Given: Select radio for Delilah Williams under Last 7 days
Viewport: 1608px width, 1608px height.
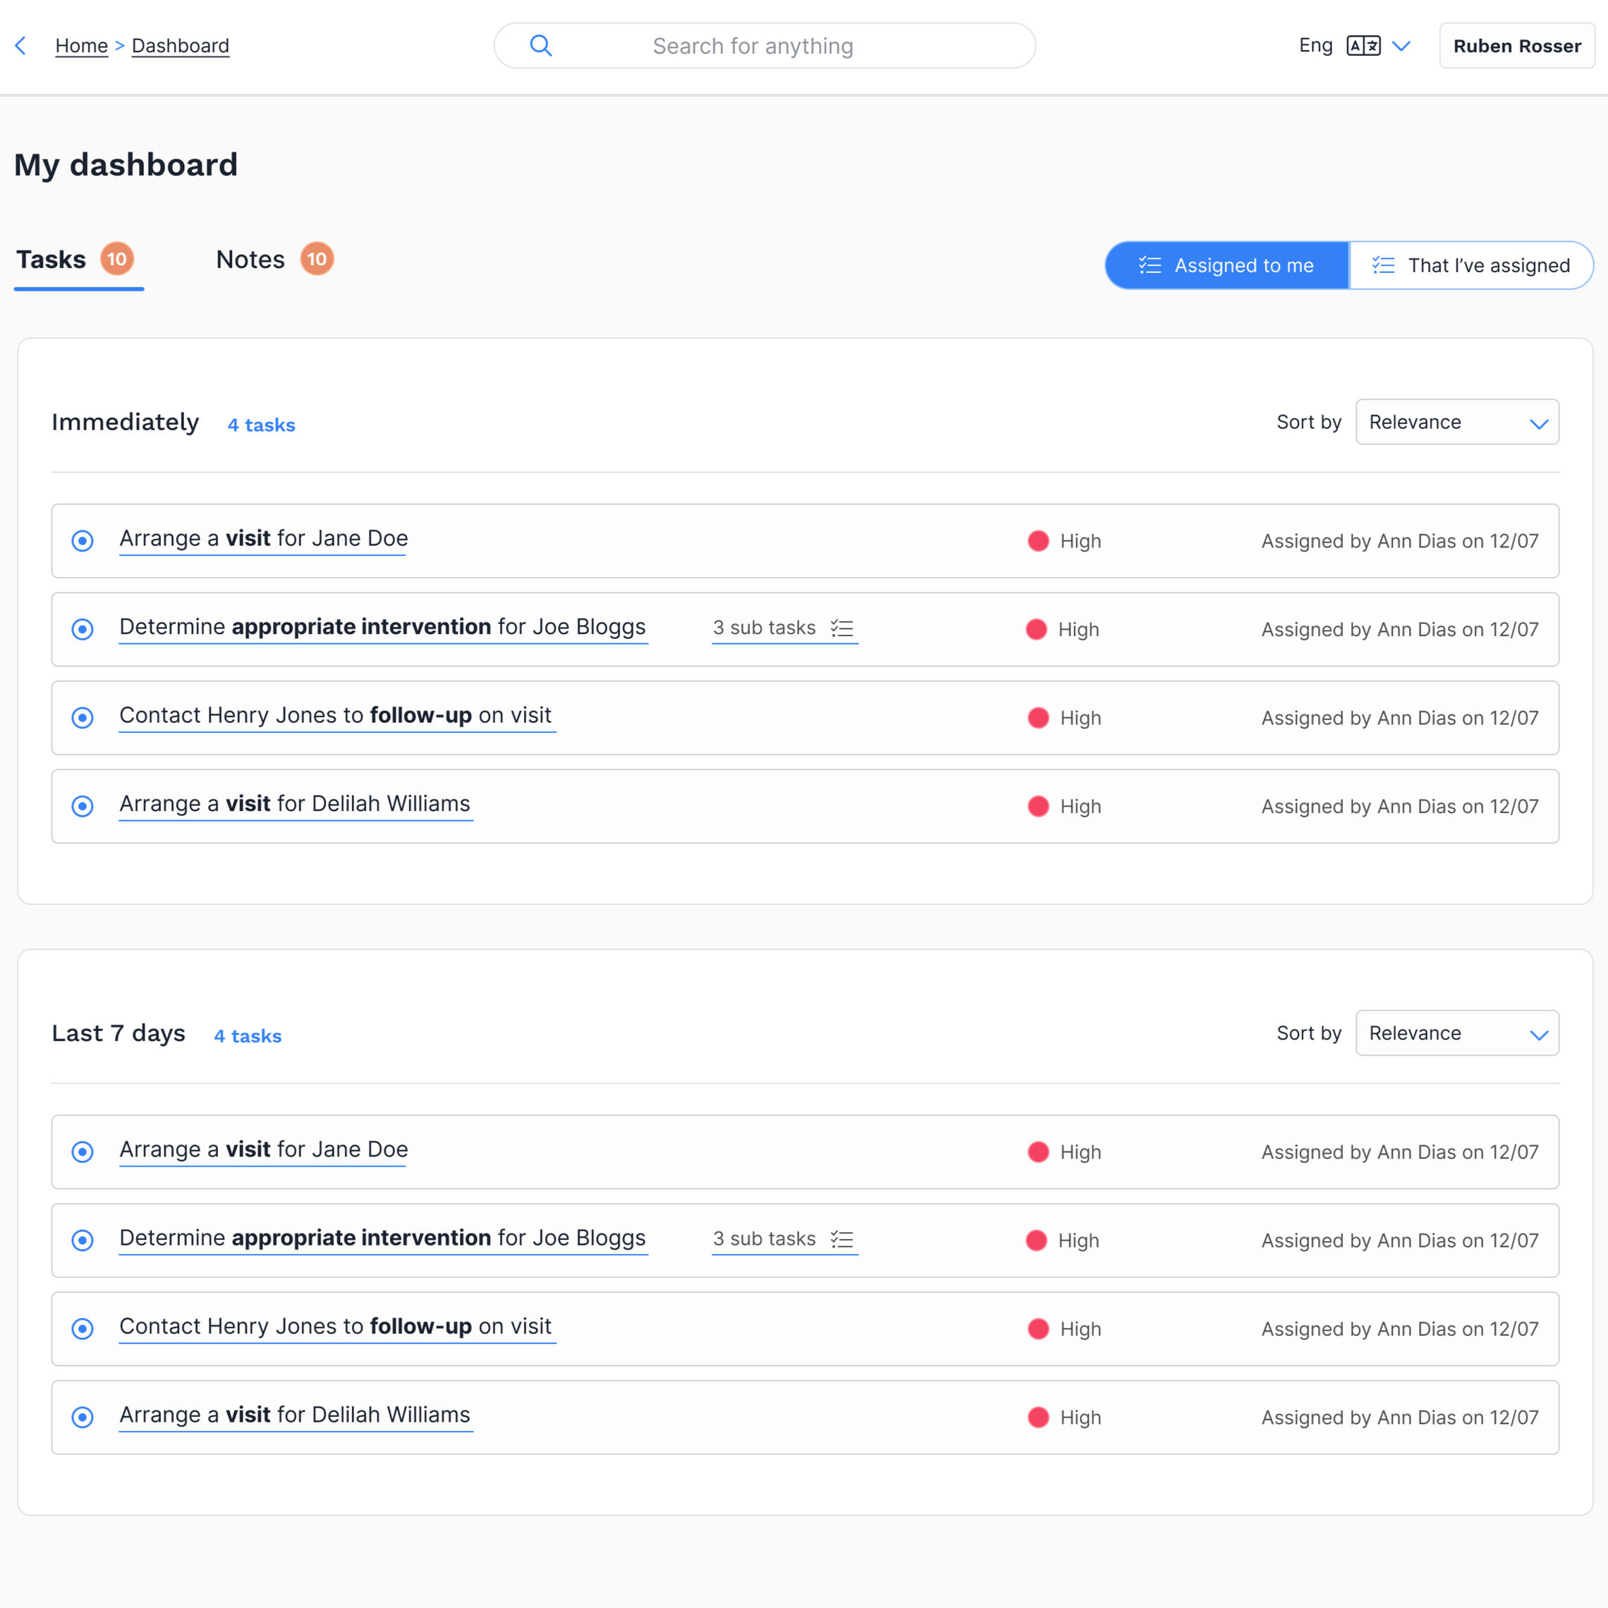Looking at the screenshot, I should point(83,1417).
